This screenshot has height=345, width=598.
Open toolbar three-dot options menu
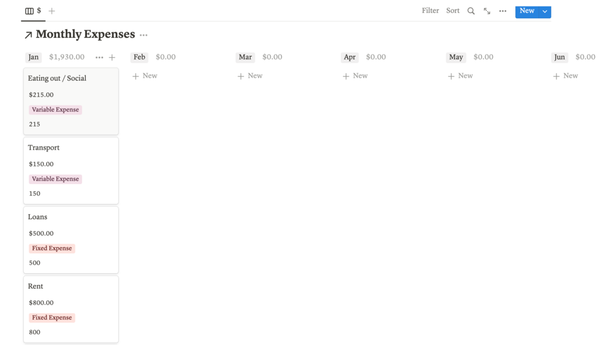click(503, 11)
